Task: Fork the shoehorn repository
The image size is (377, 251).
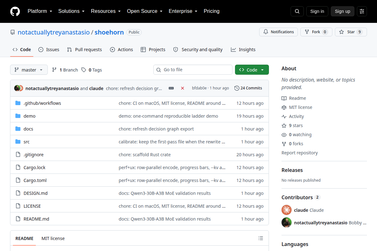Action: pyautogui.click(x=316, y=32)
